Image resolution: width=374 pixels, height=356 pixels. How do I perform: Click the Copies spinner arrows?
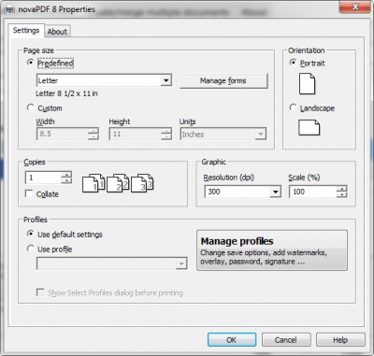click(x=66, y=178)
